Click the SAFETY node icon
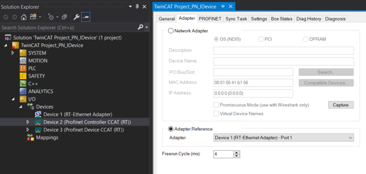 point(23,76)
